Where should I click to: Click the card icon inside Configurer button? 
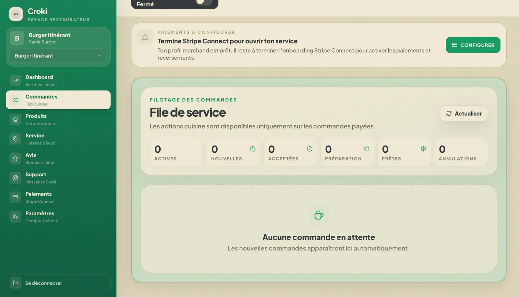(x=454, y=45)
